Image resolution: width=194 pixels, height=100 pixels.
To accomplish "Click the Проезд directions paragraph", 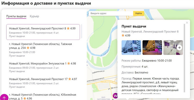I will click(x=151, y=86).
